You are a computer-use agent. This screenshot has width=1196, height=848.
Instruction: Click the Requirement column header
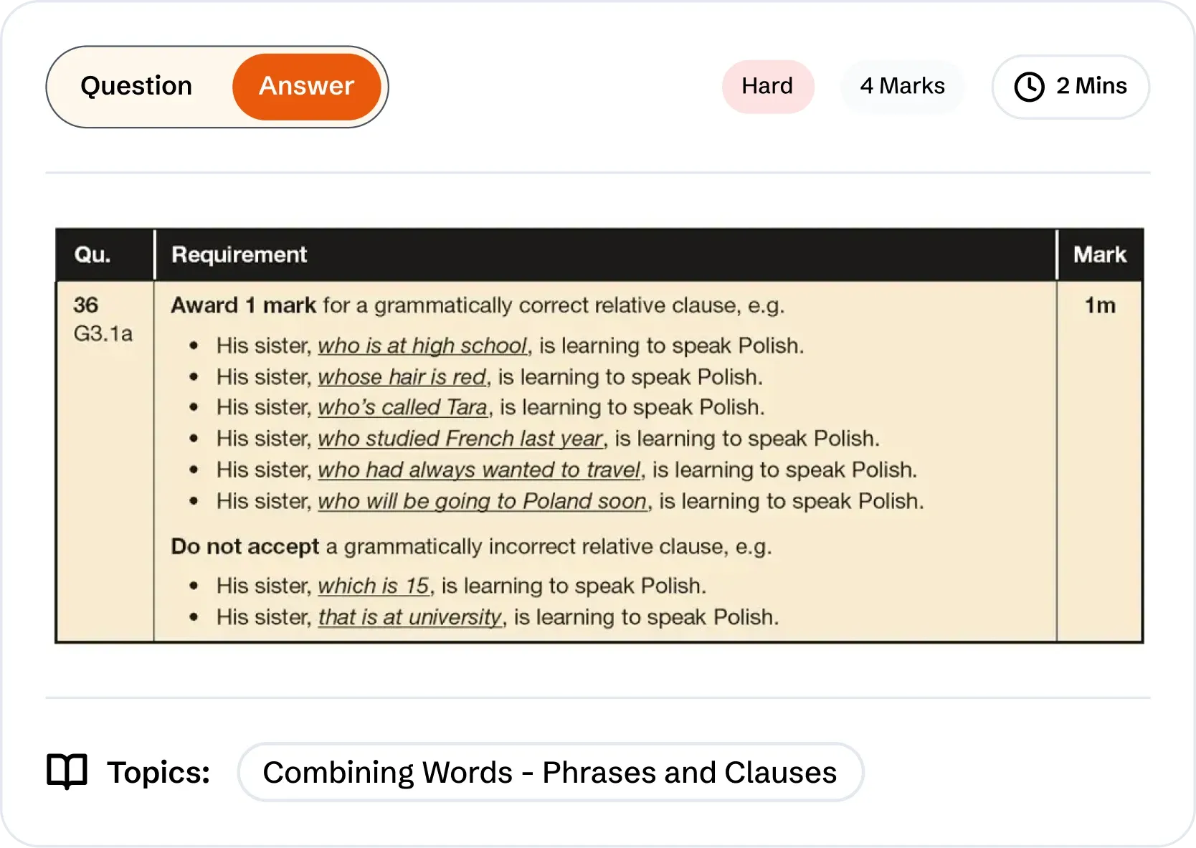(239, 254)
